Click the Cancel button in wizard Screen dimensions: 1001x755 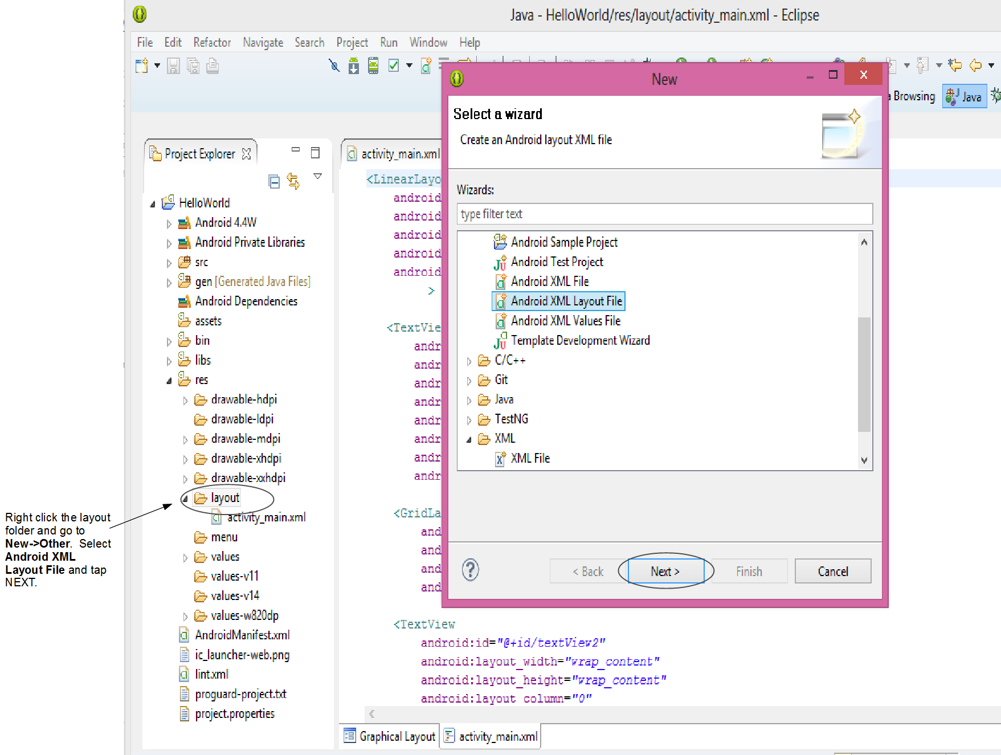click(833, 571)
